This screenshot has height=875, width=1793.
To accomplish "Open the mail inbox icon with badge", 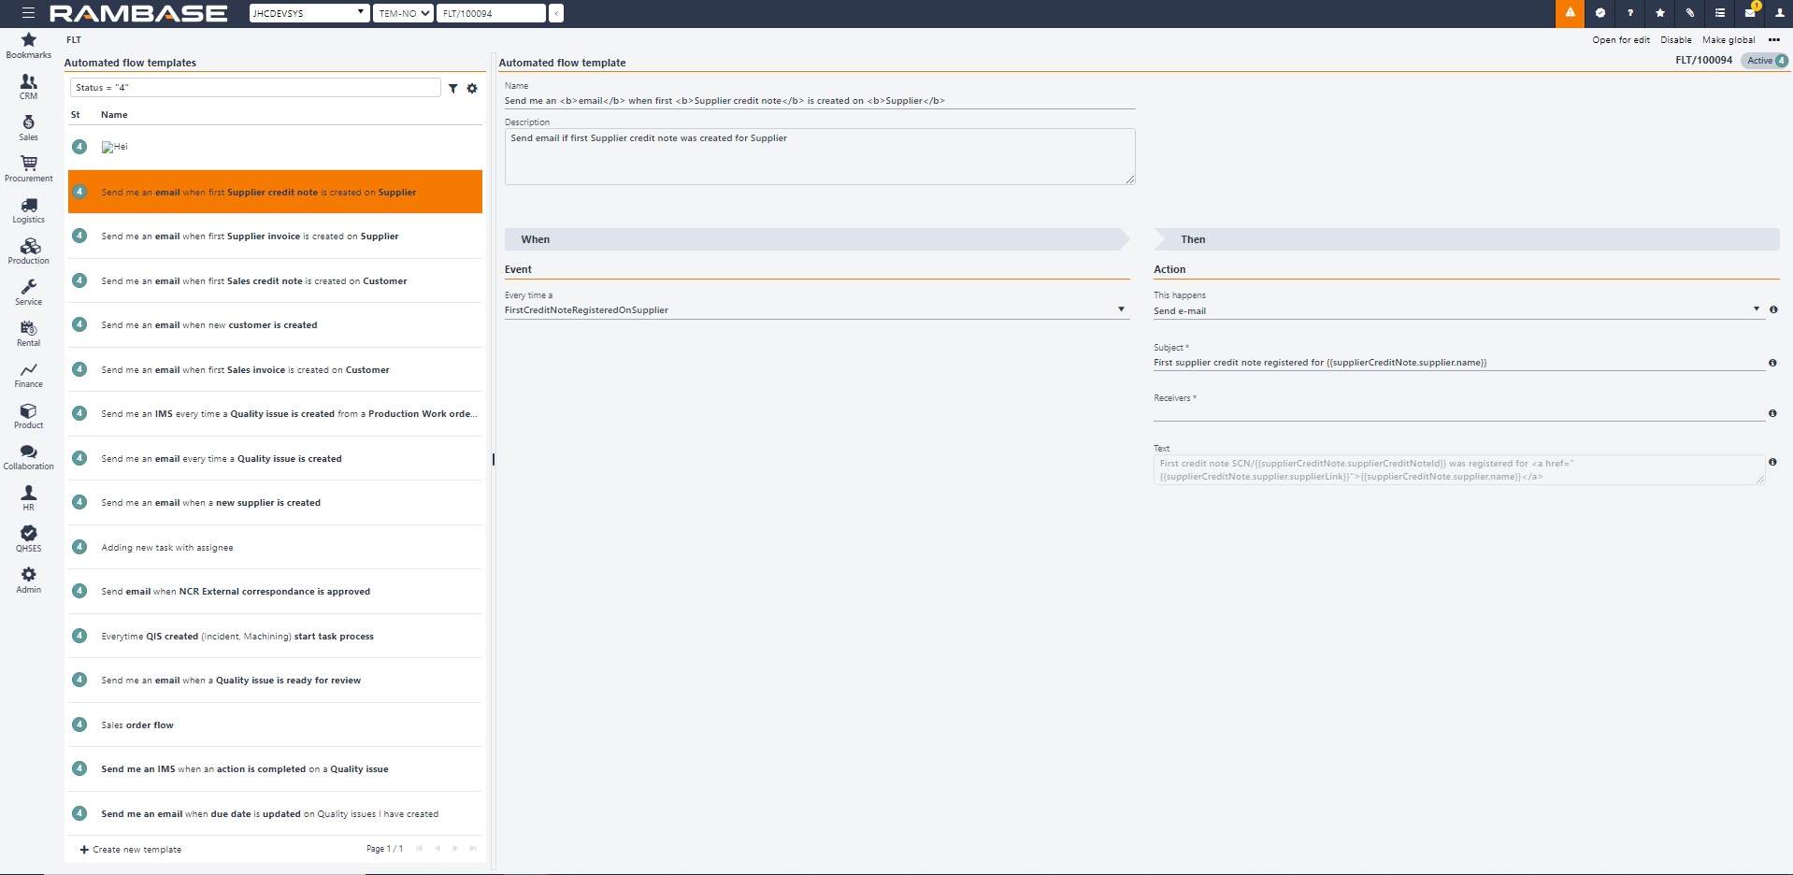I will click(1749, 13).
